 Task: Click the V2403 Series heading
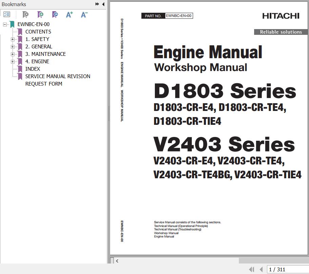(224, 144)
